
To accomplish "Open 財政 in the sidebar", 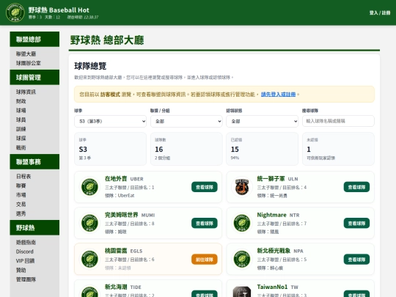I will click(21, 101).
